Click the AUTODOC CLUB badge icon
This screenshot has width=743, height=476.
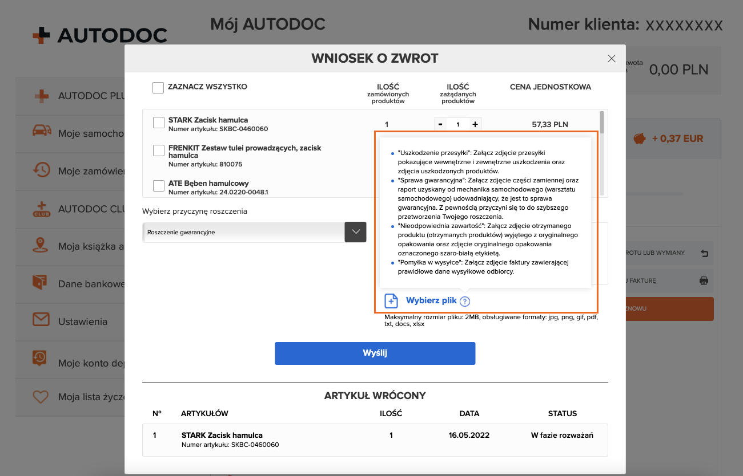coord(41,209)
